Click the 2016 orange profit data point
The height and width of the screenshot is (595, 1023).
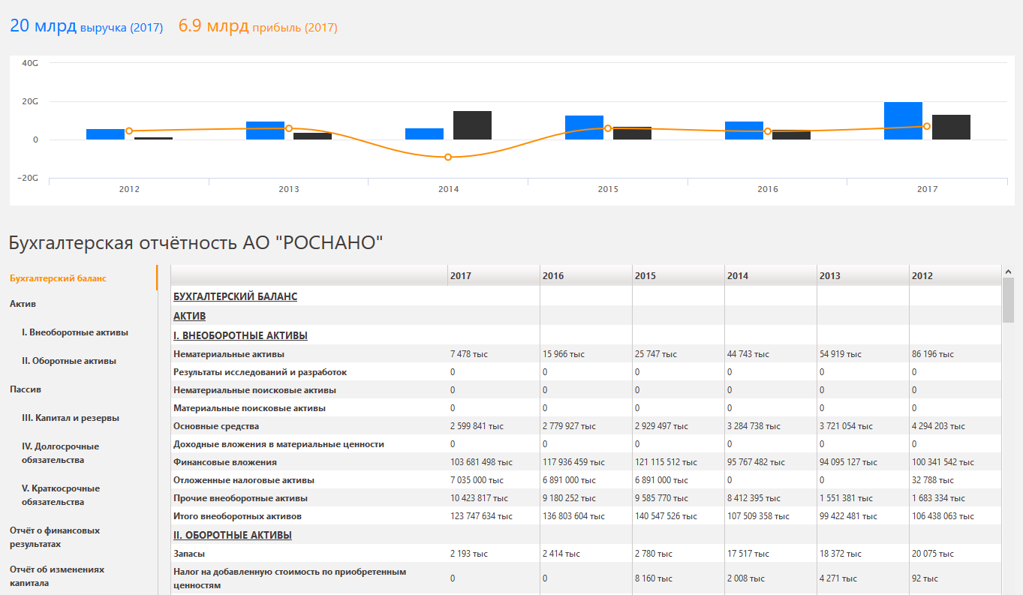pos(768,131)
